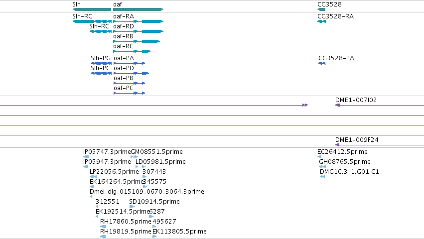424x239 pixels.
Task: Click the CG3528-RA transcript glyph
Action: 321,21
